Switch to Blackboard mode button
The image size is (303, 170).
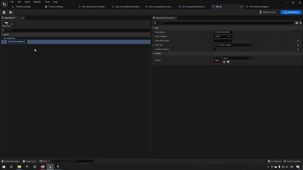[291, 12]
